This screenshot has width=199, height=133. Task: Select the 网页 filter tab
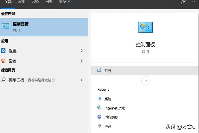(49, 2)
